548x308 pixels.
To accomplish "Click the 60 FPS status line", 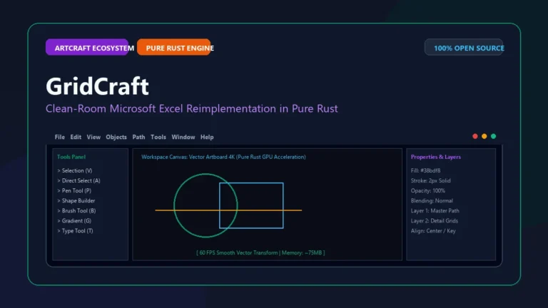I will (x=260, y=253).
